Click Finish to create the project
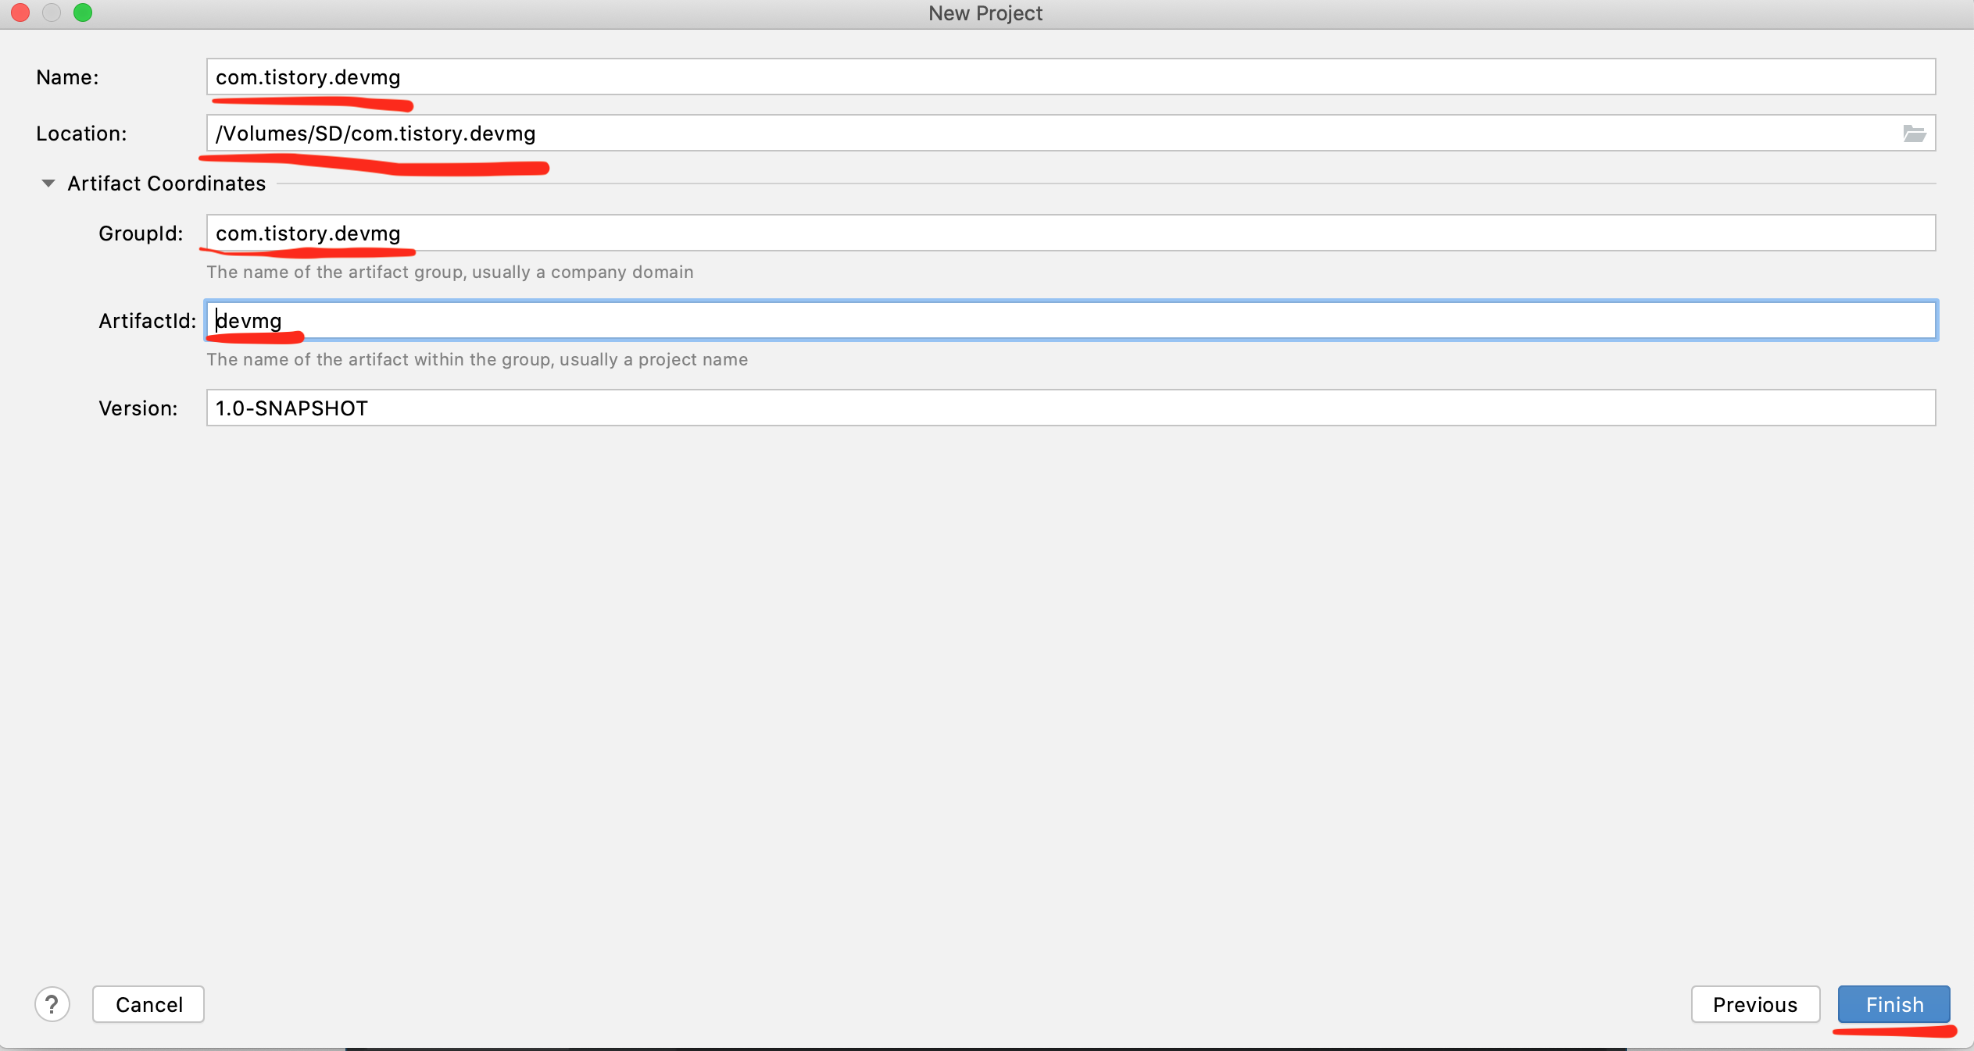 coord(1894,1004)
